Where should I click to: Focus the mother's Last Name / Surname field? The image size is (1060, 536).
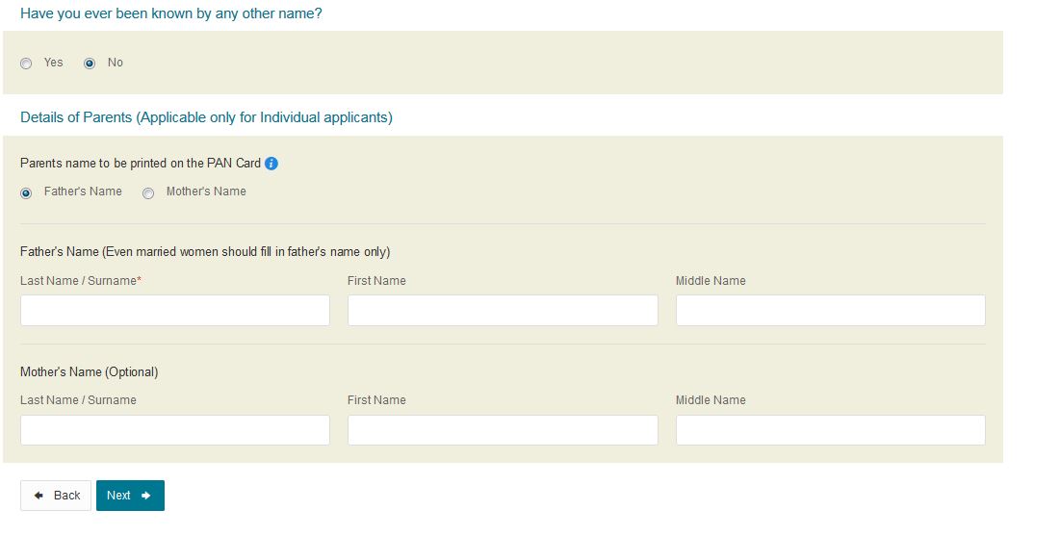click(175, 430)
